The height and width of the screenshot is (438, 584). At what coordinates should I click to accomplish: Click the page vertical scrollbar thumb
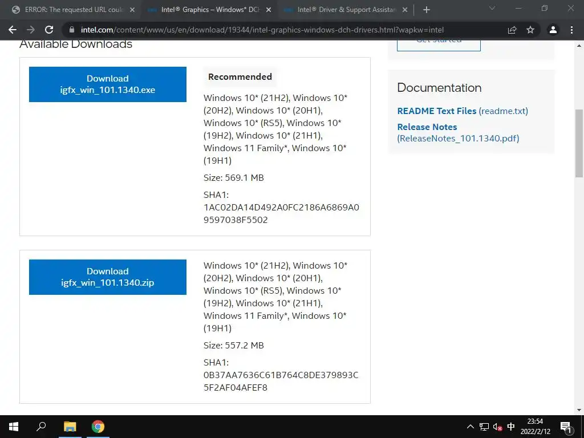point(579,143)
